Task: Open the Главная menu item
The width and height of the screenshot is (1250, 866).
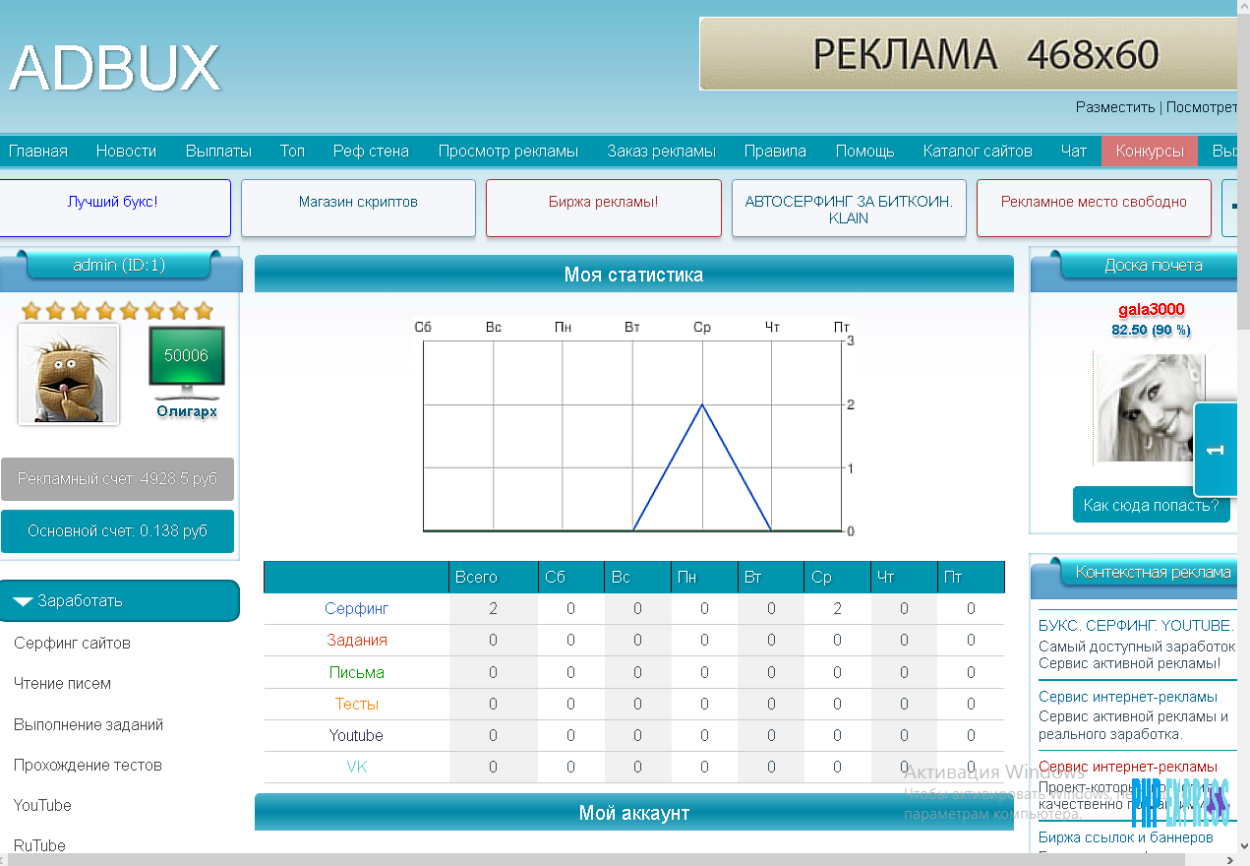Action: click(x=38, y=151)
